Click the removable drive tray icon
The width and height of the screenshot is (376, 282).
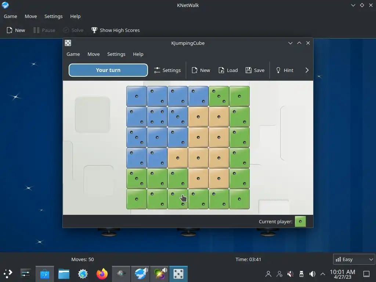[x=301, y=274]
